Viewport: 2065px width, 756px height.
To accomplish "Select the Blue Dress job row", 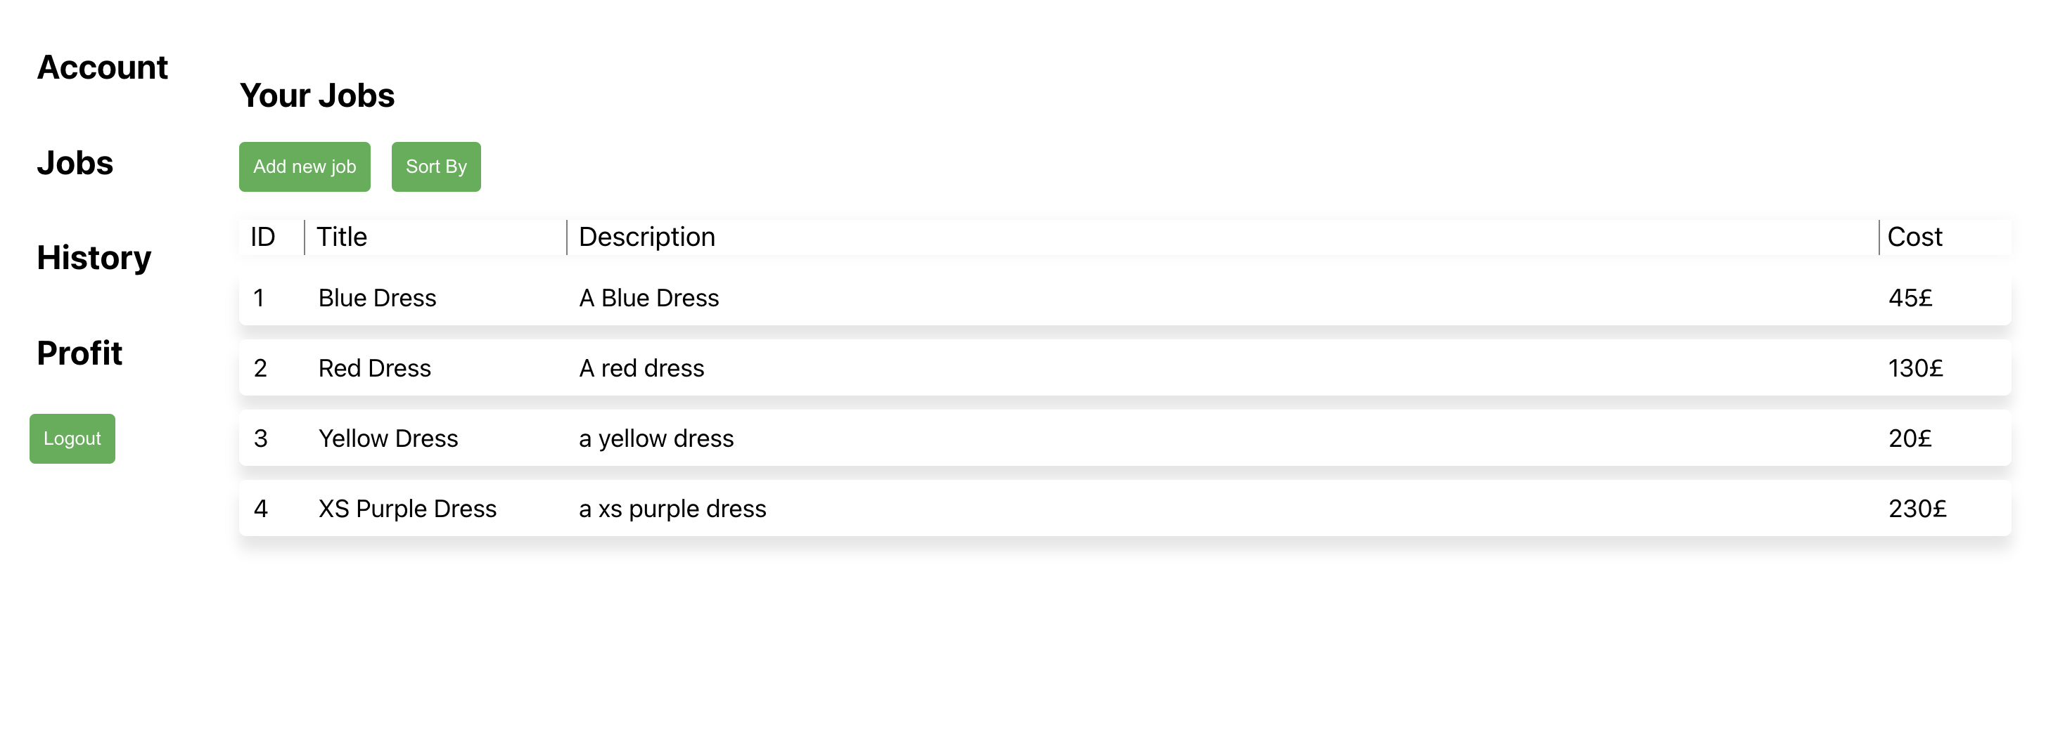I will [x=377, y=298].
